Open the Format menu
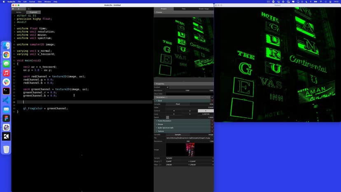341x192 pixels. (31, 2)
